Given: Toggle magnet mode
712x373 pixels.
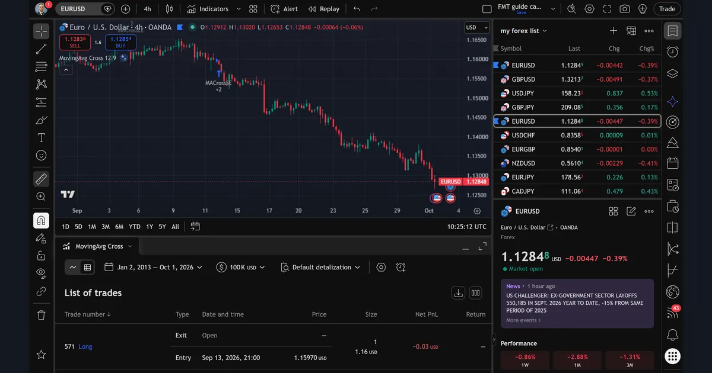Looking at the screenshot, I should pyautogui.click(x=41, y=220).
